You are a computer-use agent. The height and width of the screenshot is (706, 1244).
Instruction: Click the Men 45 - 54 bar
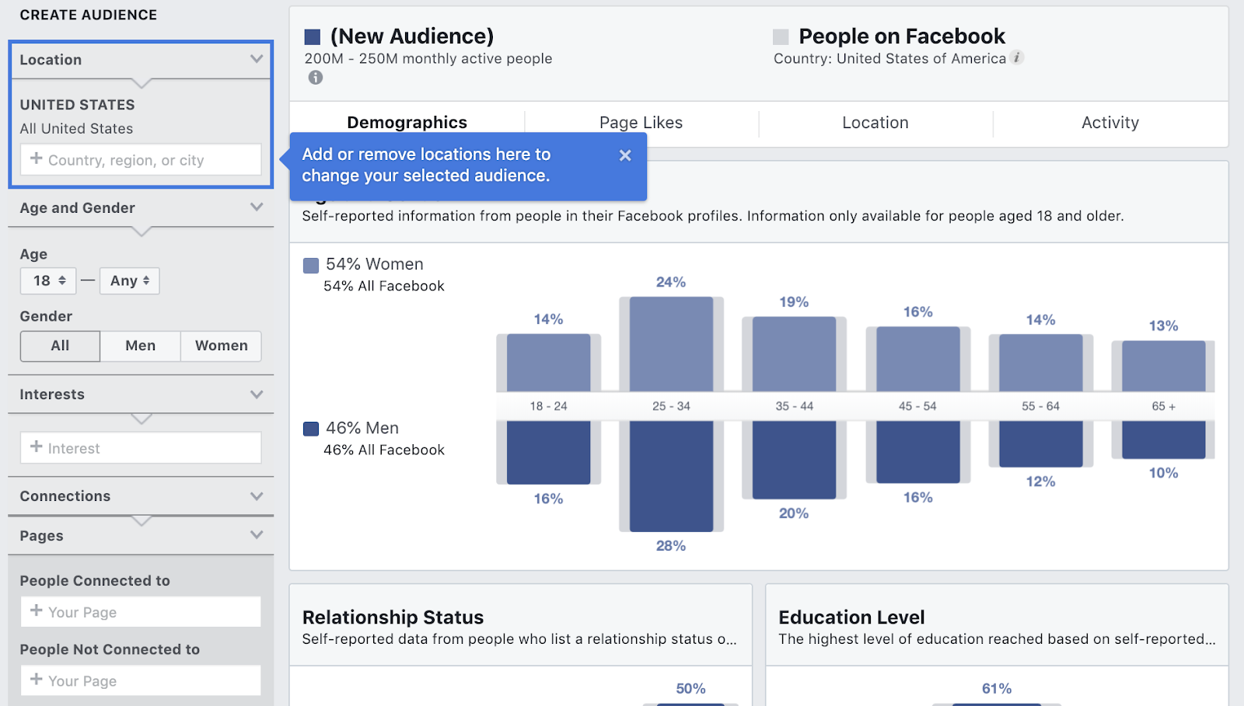pyautogui.click(x=918, y=452)
